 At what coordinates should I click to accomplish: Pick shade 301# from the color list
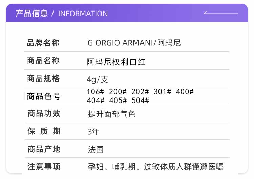(x=163, y=92)
